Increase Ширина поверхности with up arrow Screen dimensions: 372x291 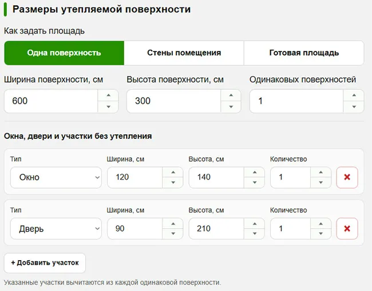click(108, 95)
